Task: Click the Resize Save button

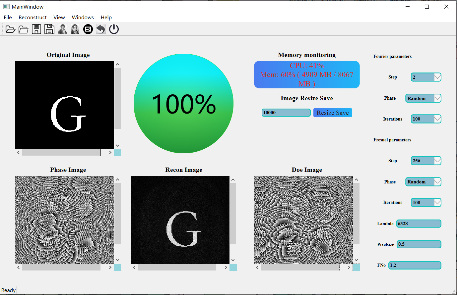Action: (333, 113)
